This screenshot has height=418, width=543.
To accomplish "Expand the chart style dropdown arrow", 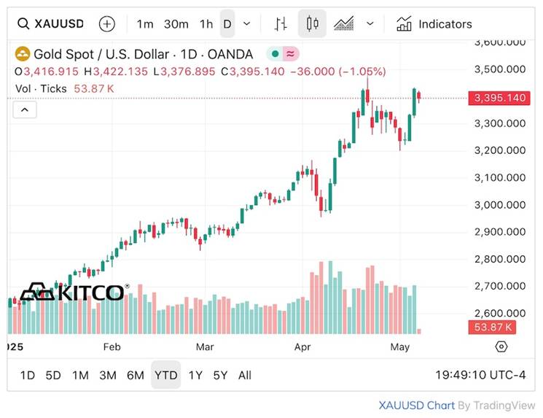I will 370,24.
